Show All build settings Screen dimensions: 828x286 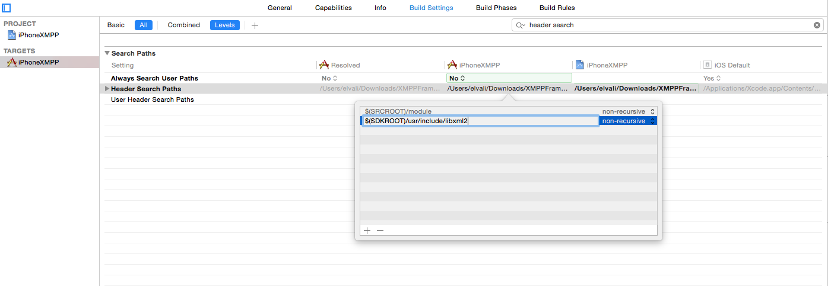pyautogui.click(x=144, y=25)
